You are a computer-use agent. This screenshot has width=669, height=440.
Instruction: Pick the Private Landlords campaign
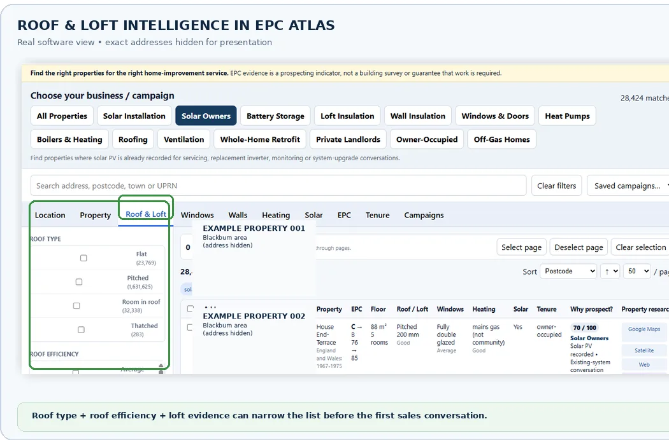pos(348,139)
